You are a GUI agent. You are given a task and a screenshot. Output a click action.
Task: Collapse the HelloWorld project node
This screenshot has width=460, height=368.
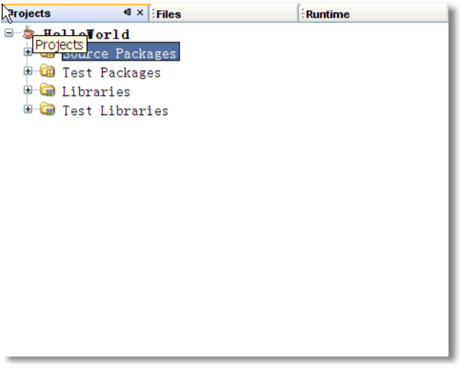click(9, 32)
